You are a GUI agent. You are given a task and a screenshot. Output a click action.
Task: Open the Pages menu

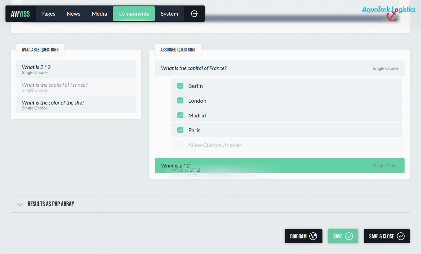pos(48,14)
